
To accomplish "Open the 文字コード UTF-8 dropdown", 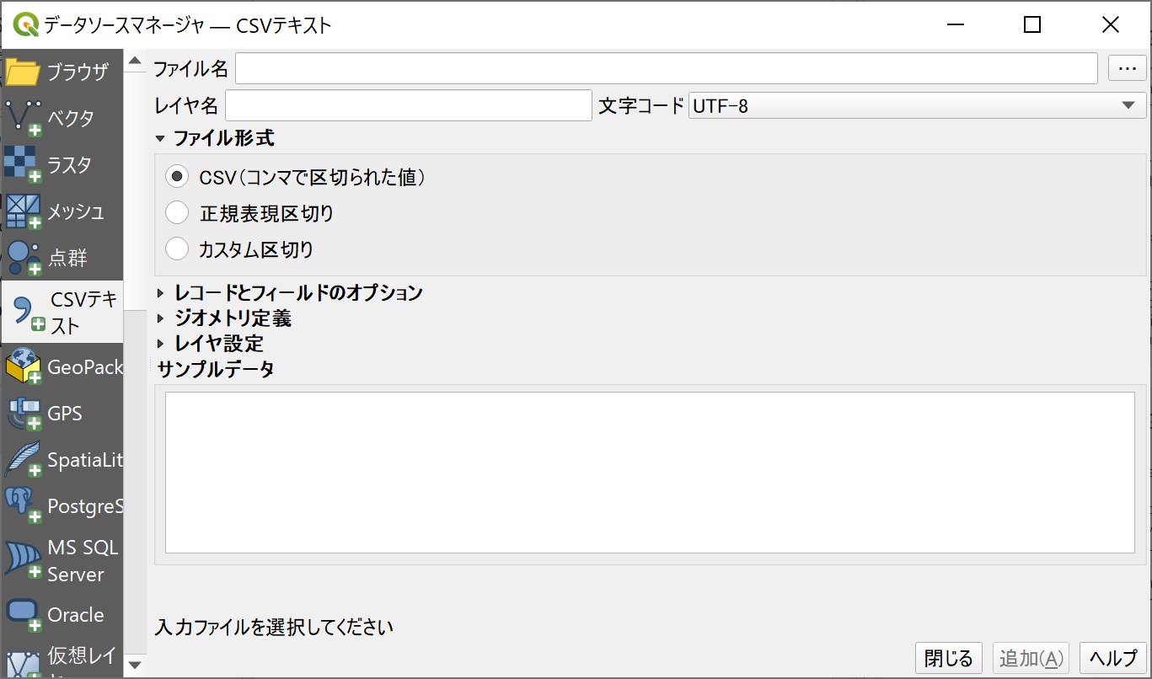I will [x=917, y=106].
